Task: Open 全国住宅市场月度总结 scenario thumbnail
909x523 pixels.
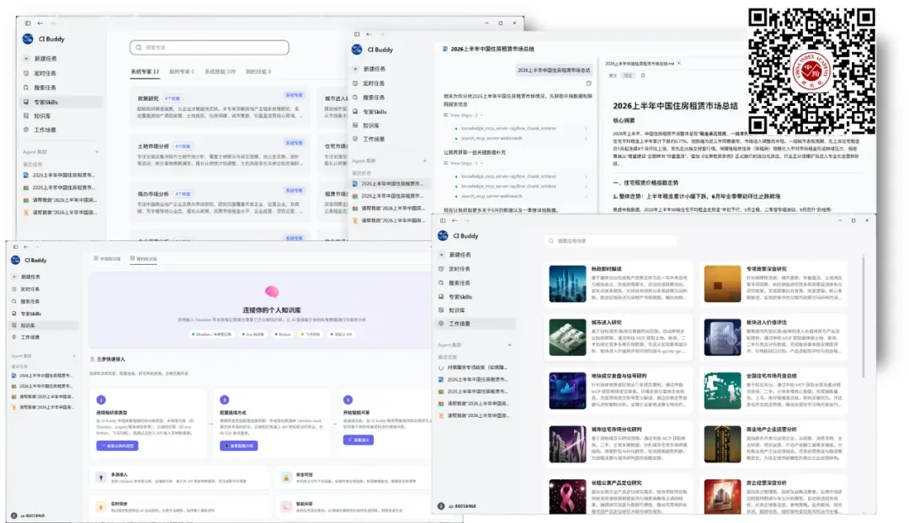Action: pyautogui.click(x=722, y=391)
